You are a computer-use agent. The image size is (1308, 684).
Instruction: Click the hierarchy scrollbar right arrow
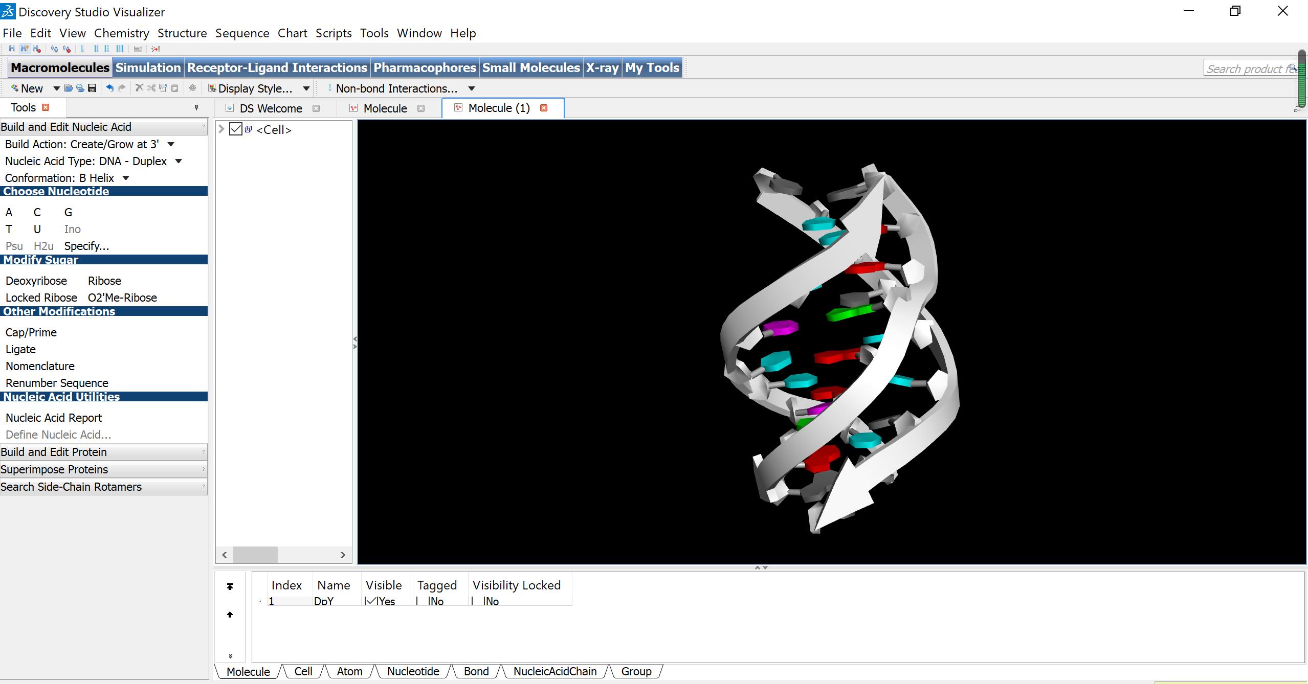[x=343, y=555]
